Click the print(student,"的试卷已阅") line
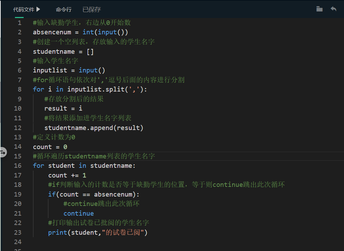 tap(98, 232)
